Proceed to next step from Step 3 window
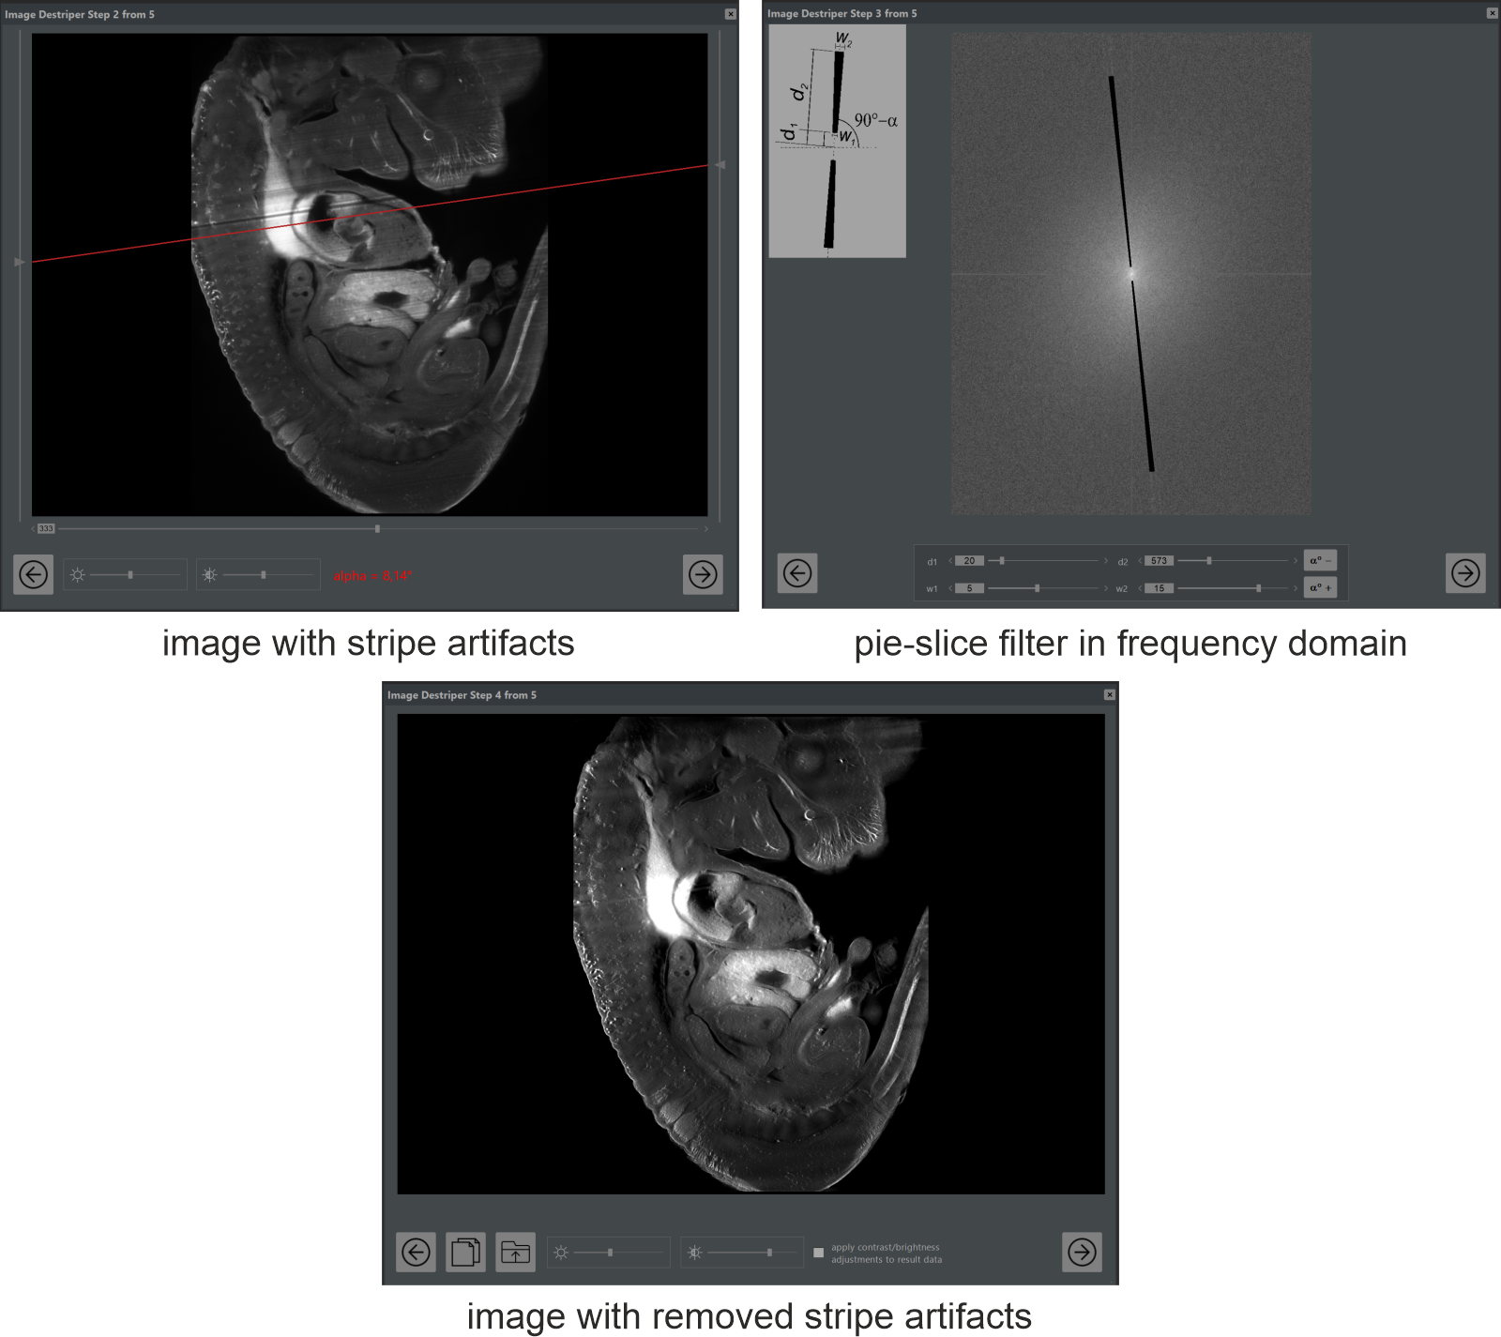 [x=1465, y=573]
